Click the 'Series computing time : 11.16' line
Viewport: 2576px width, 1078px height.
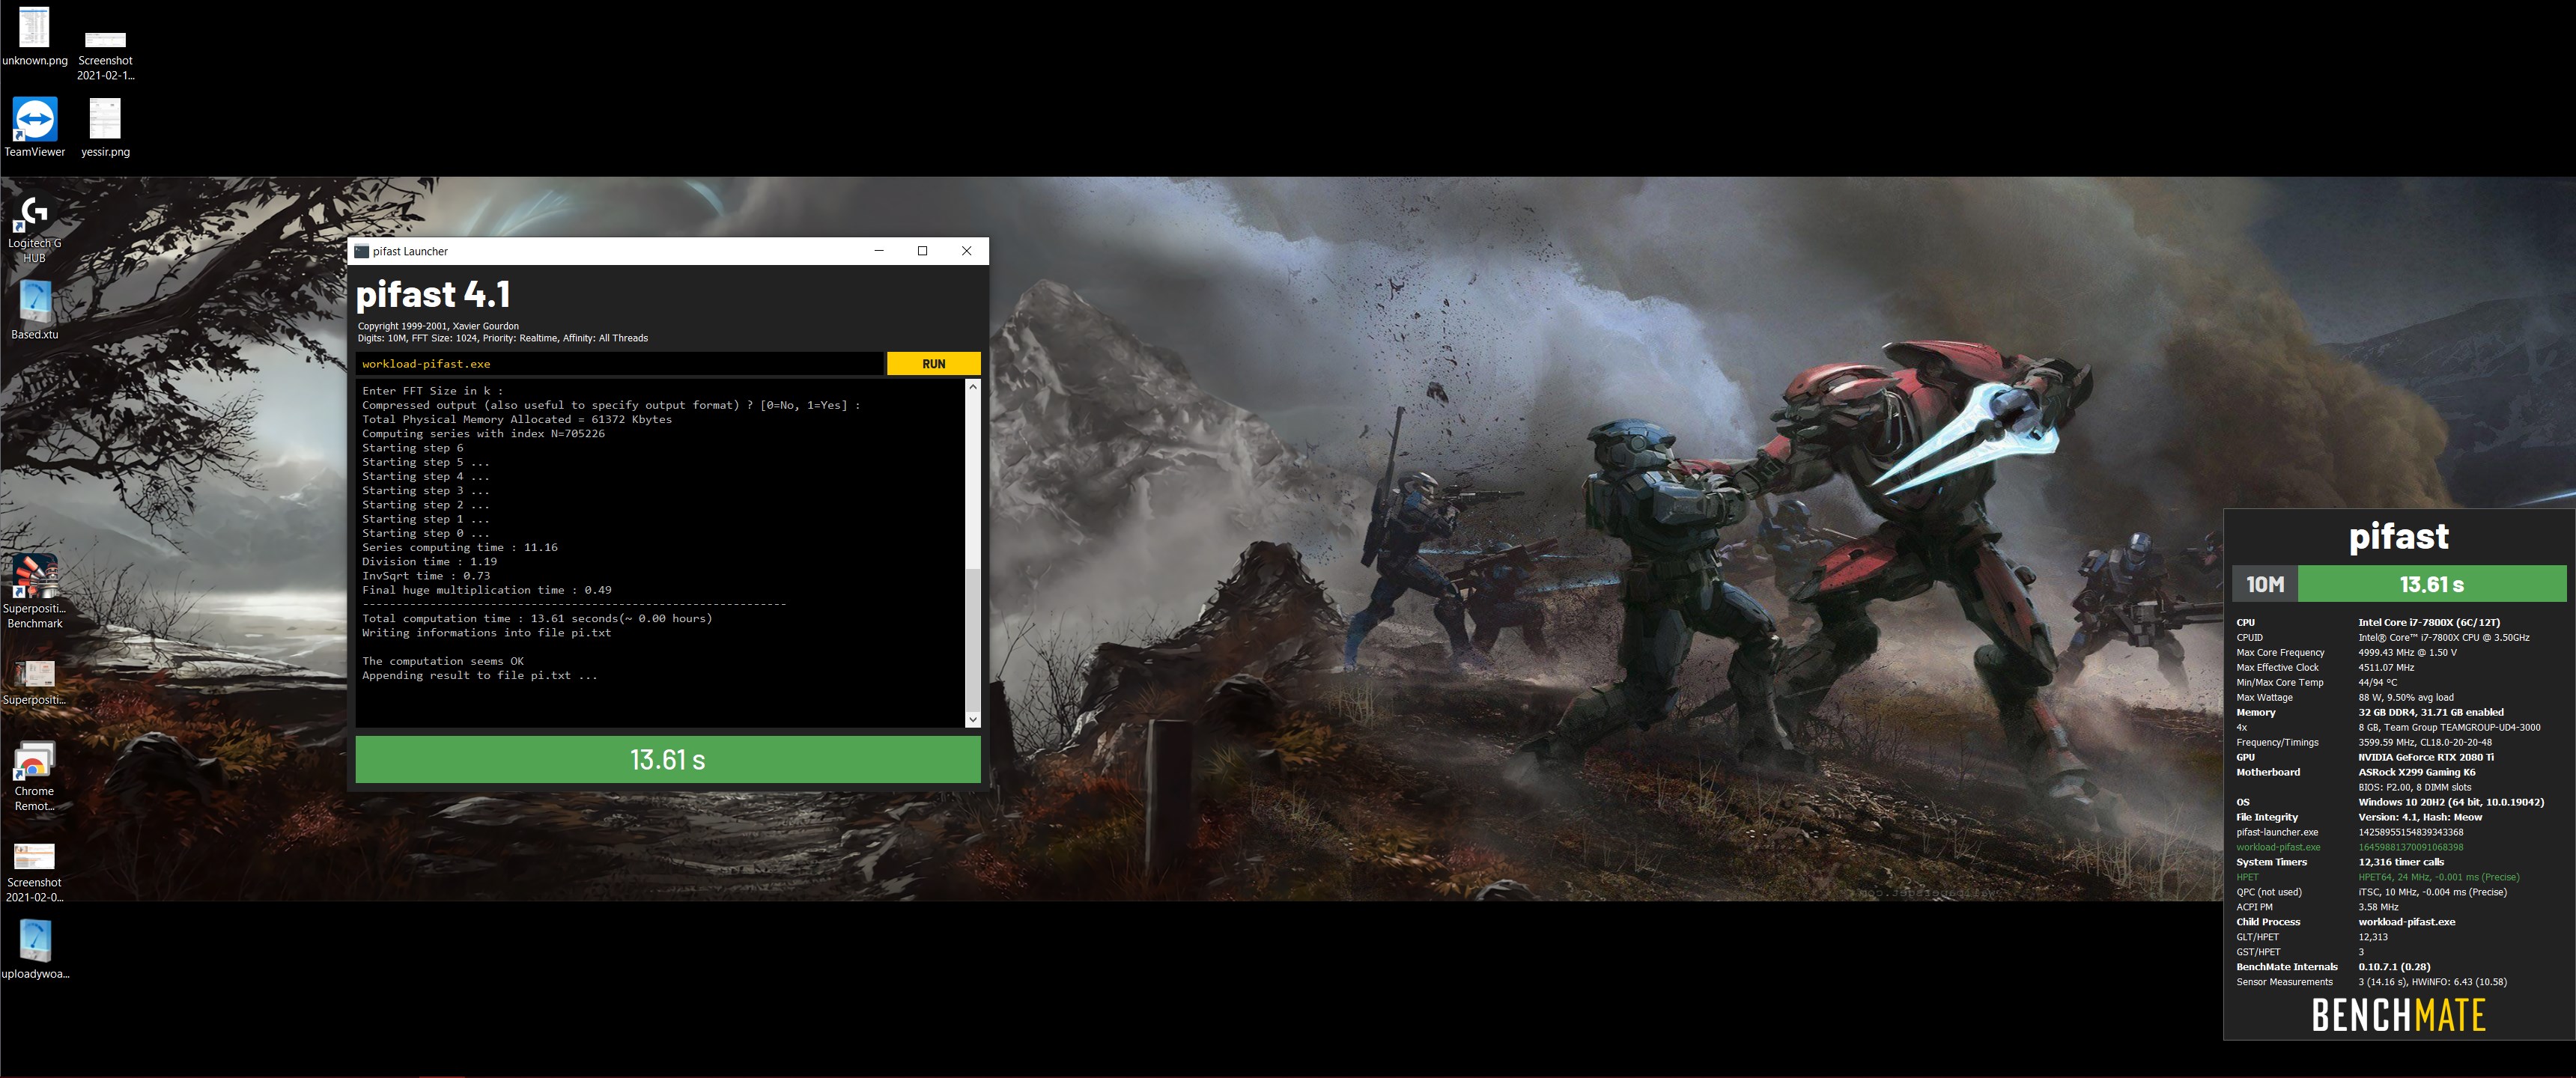coord(459,548)
